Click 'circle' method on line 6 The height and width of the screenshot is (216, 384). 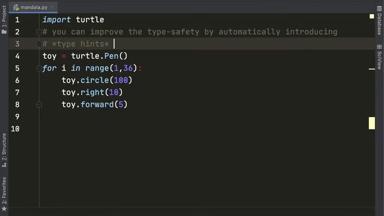coord(95,80)
